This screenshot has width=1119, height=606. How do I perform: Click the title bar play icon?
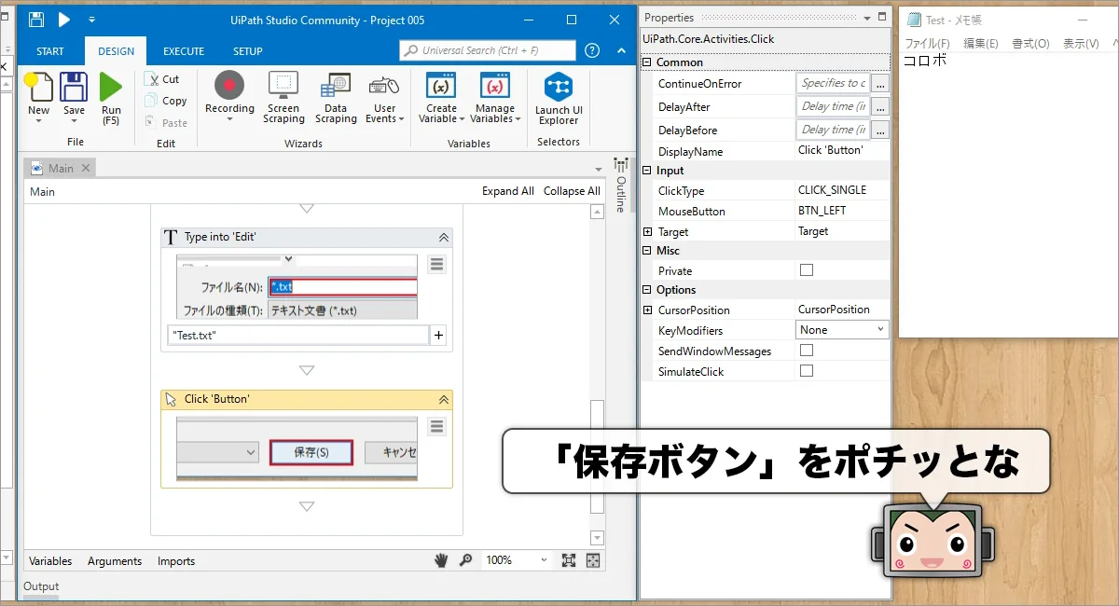click(64, 20)
